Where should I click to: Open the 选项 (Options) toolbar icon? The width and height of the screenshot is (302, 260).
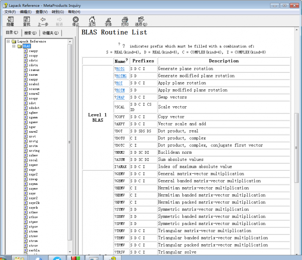coord(141,21)
